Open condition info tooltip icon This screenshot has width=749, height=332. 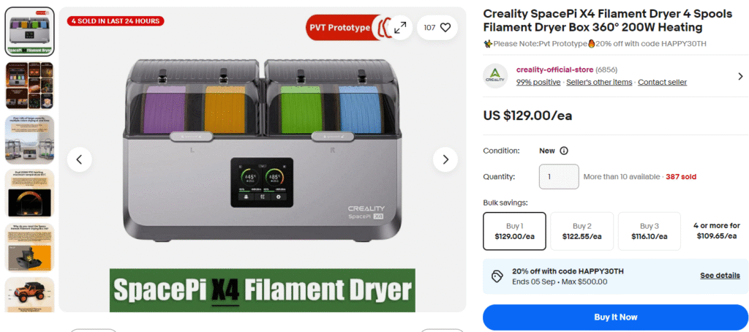point(564,151)
